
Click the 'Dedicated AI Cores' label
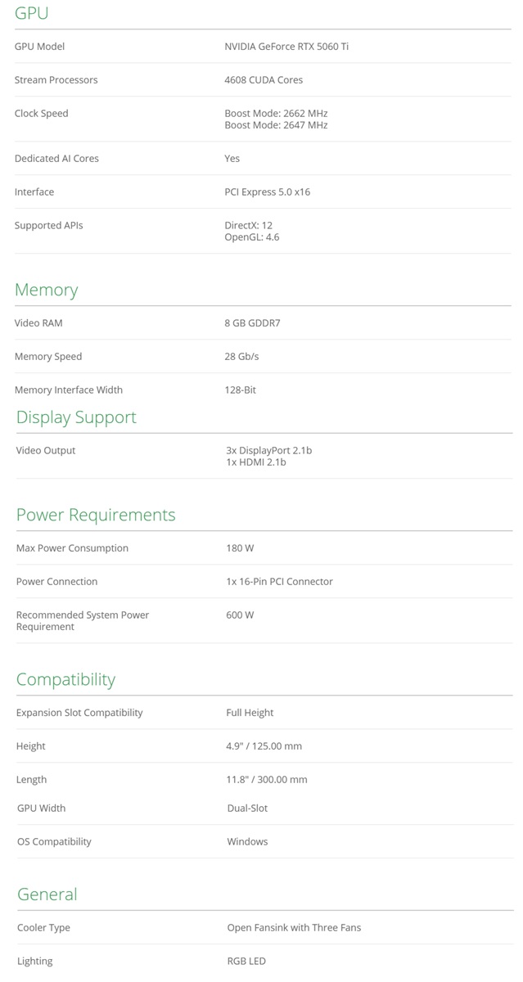click(x=56, y=159)
